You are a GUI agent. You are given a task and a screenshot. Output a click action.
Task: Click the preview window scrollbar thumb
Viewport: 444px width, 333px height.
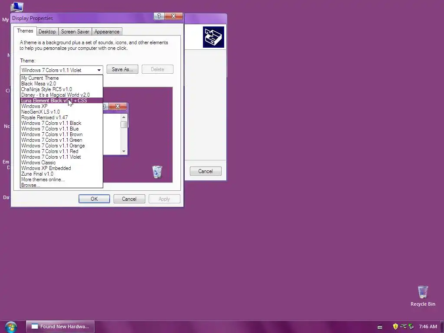124,124
